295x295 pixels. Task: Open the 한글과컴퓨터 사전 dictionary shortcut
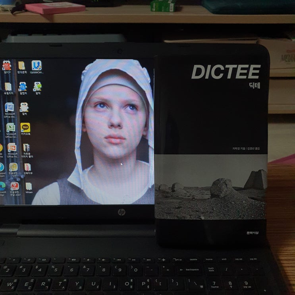pos(13,170)
